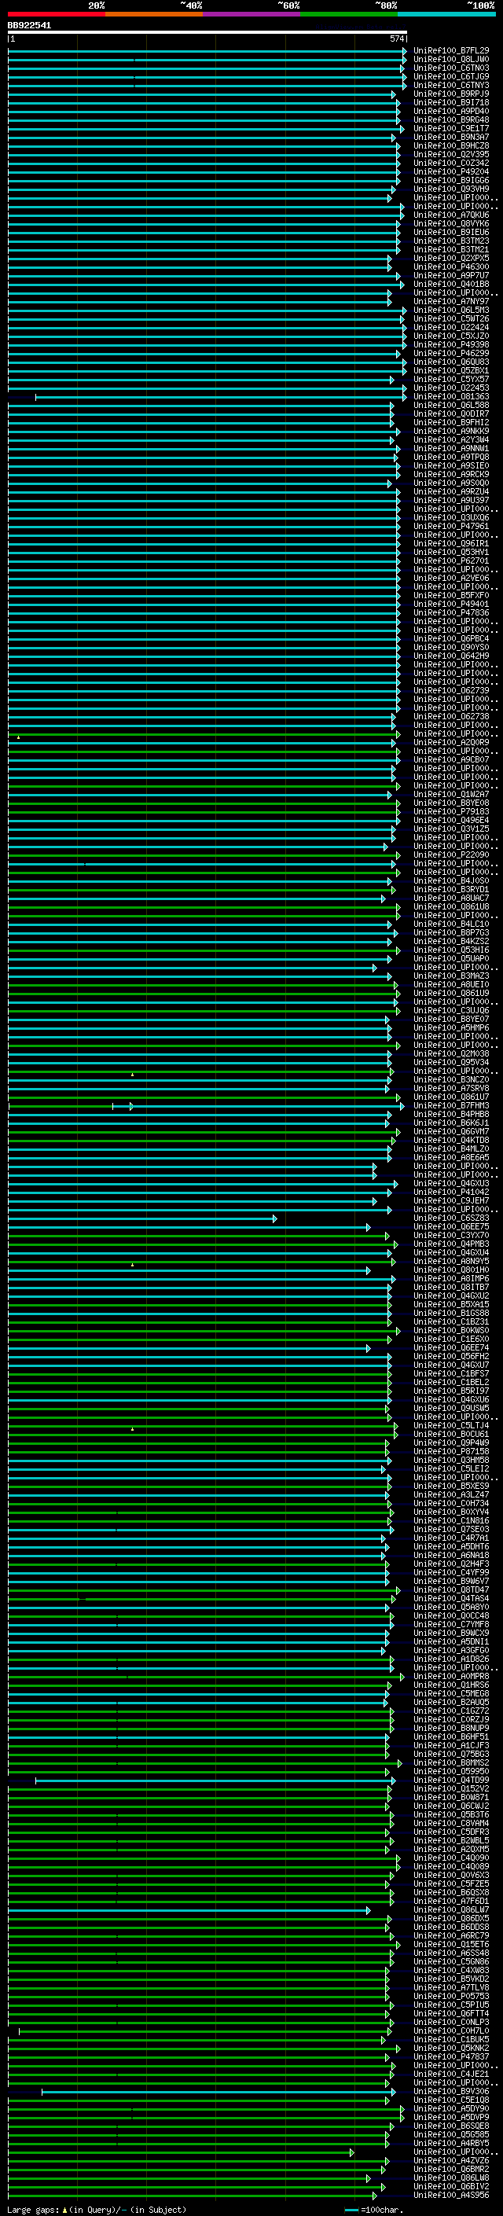Open the UniRef100_C1BUK5 label
The image size is (503, 2216).
coord(450,2039)
